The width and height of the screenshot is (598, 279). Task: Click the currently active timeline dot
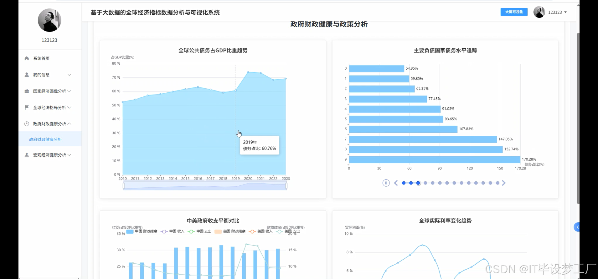click(x=418, y=183)
